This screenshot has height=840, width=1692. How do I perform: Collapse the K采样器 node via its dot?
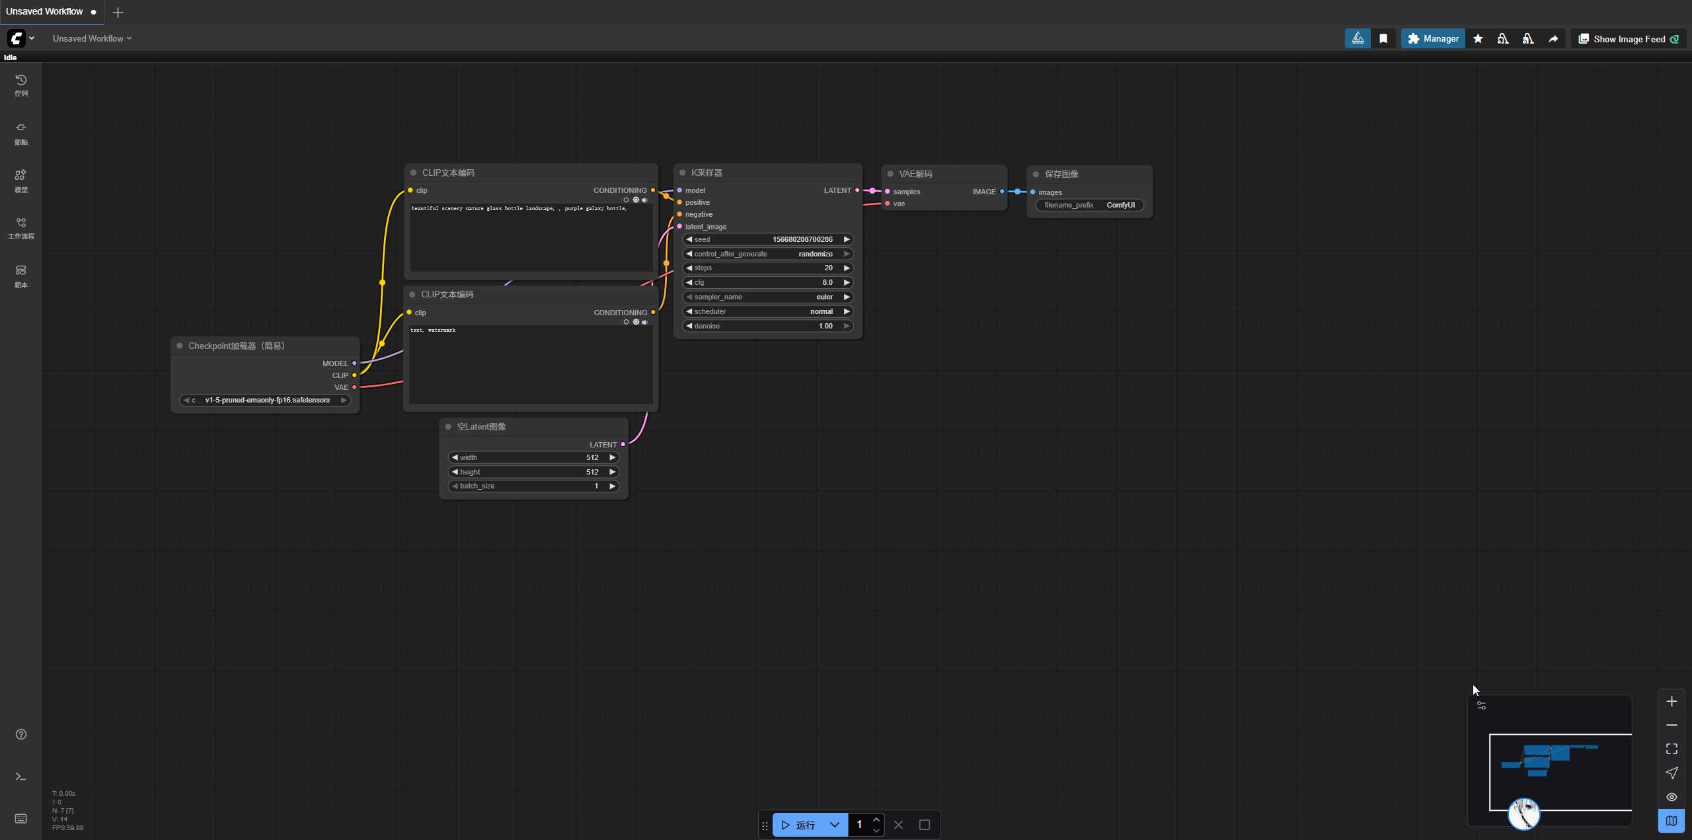[683, 173]
